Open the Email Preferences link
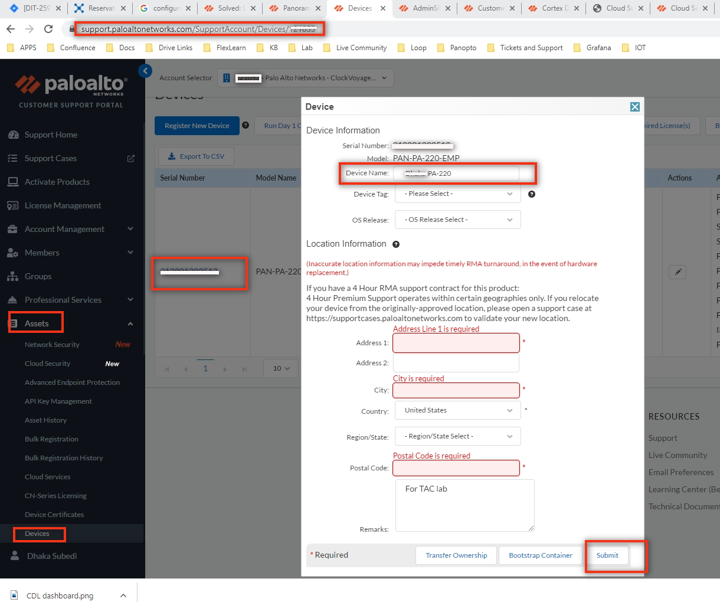This screenshot has height=602, width=720. (x=681, y=472)
